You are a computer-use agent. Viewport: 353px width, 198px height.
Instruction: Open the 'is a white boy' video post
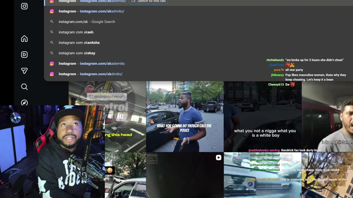[263, 117]
